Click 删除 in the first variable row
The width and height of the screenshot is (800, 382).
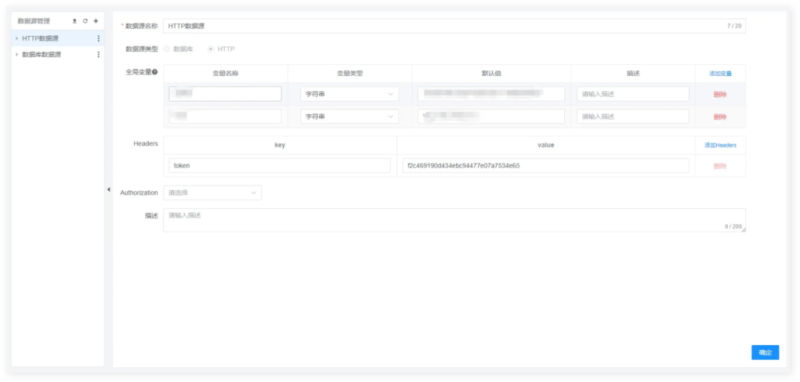(x=720, y=94)
